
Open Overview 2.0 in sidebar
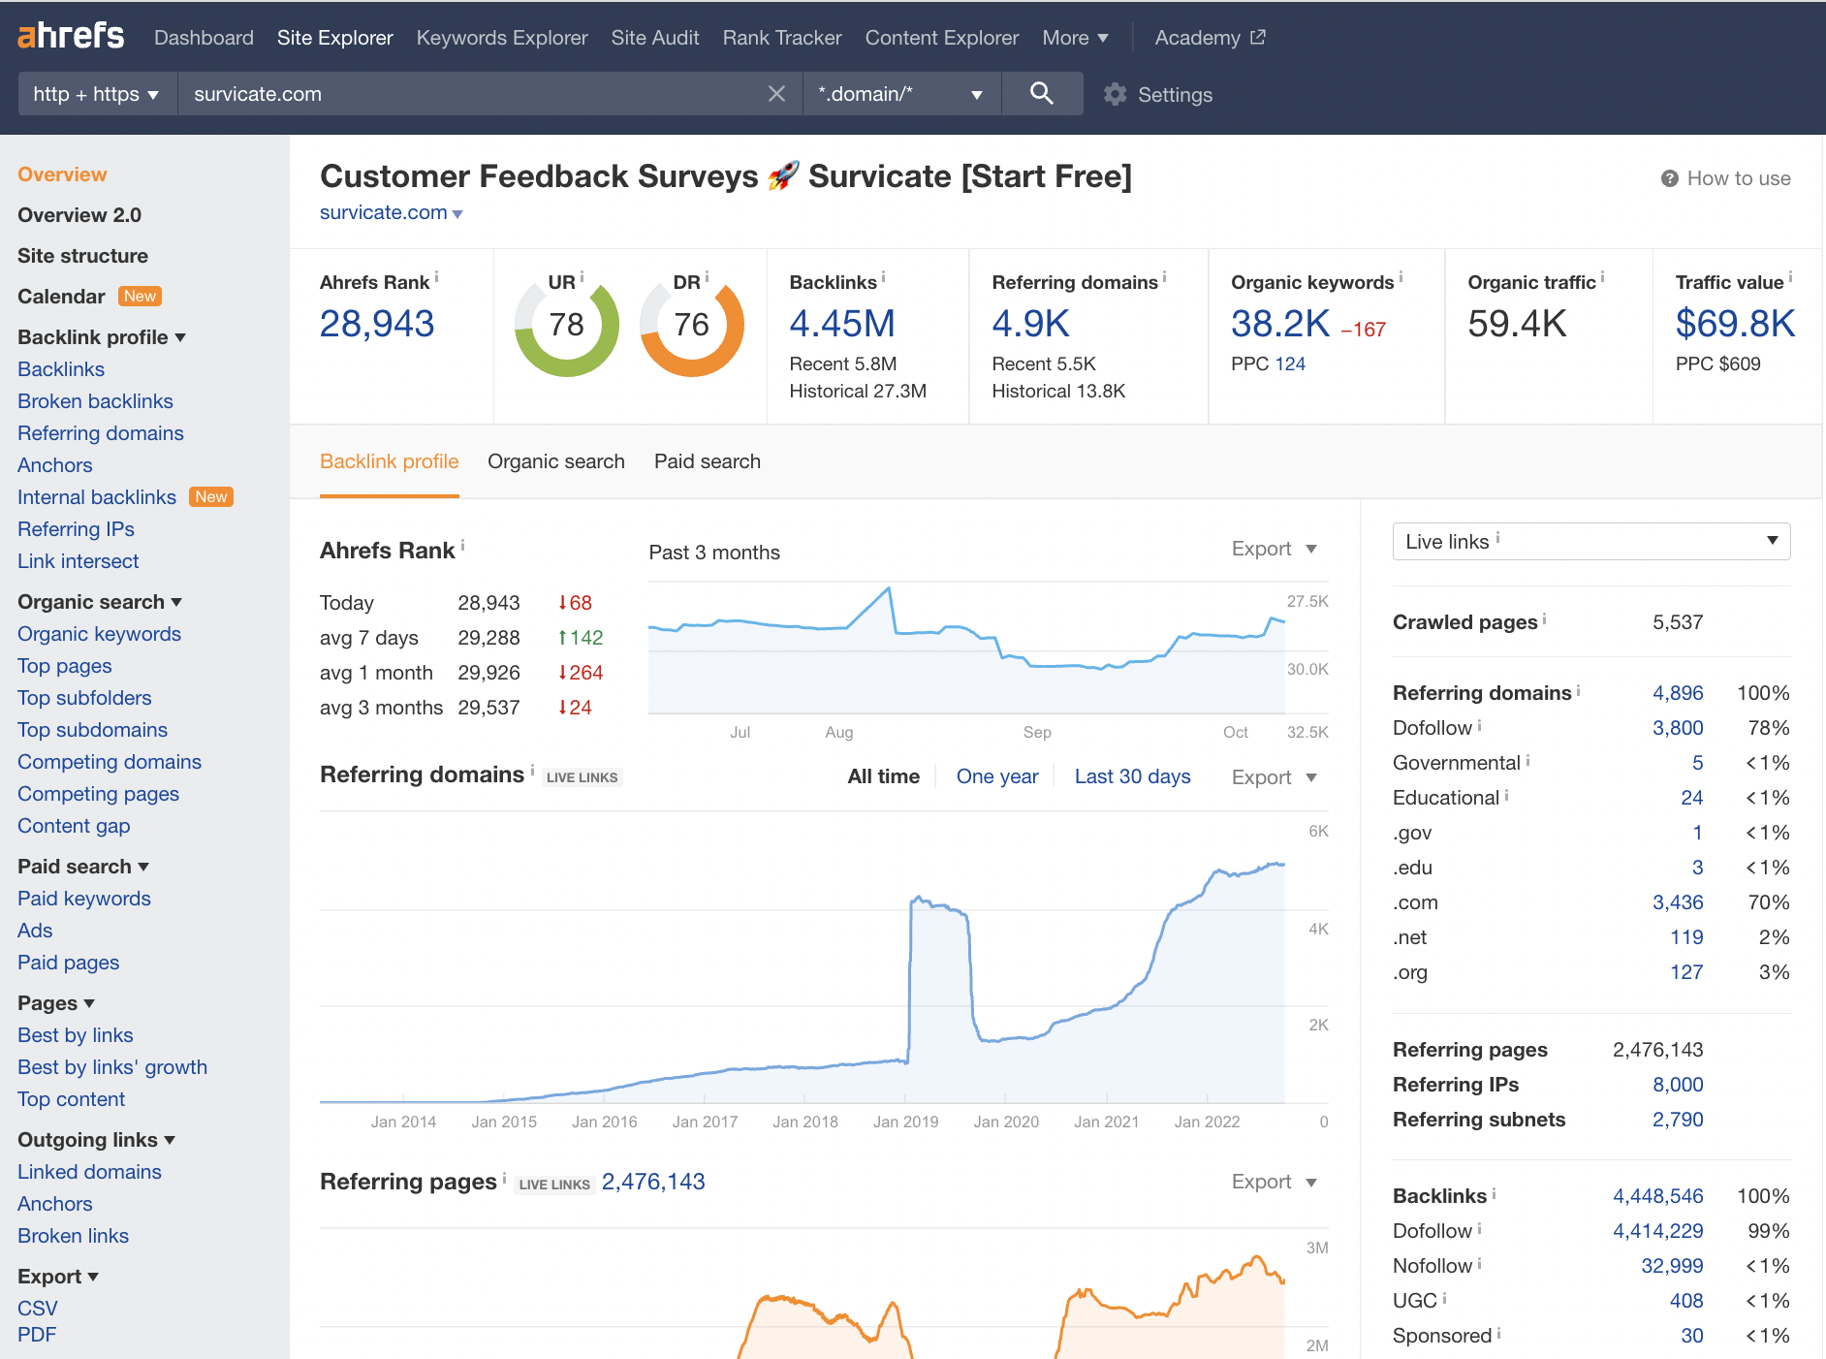point(79,215)
